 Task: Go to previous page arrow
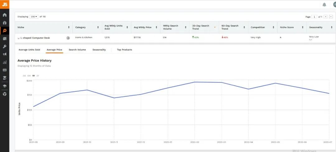[x=325, y=16]
